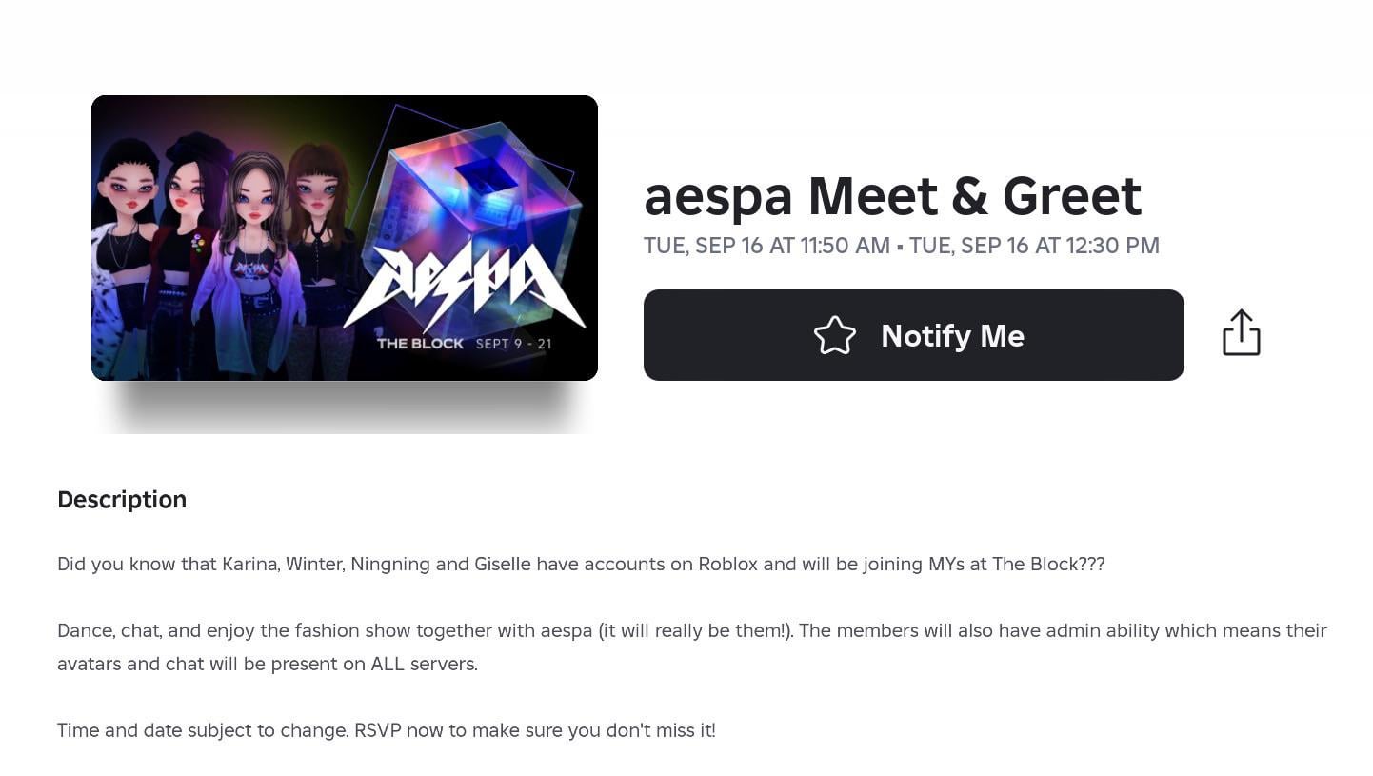This screenshot has height=776, width=1373.
Task: Open the aespa event thumbnail image
Action: [345, 238]
